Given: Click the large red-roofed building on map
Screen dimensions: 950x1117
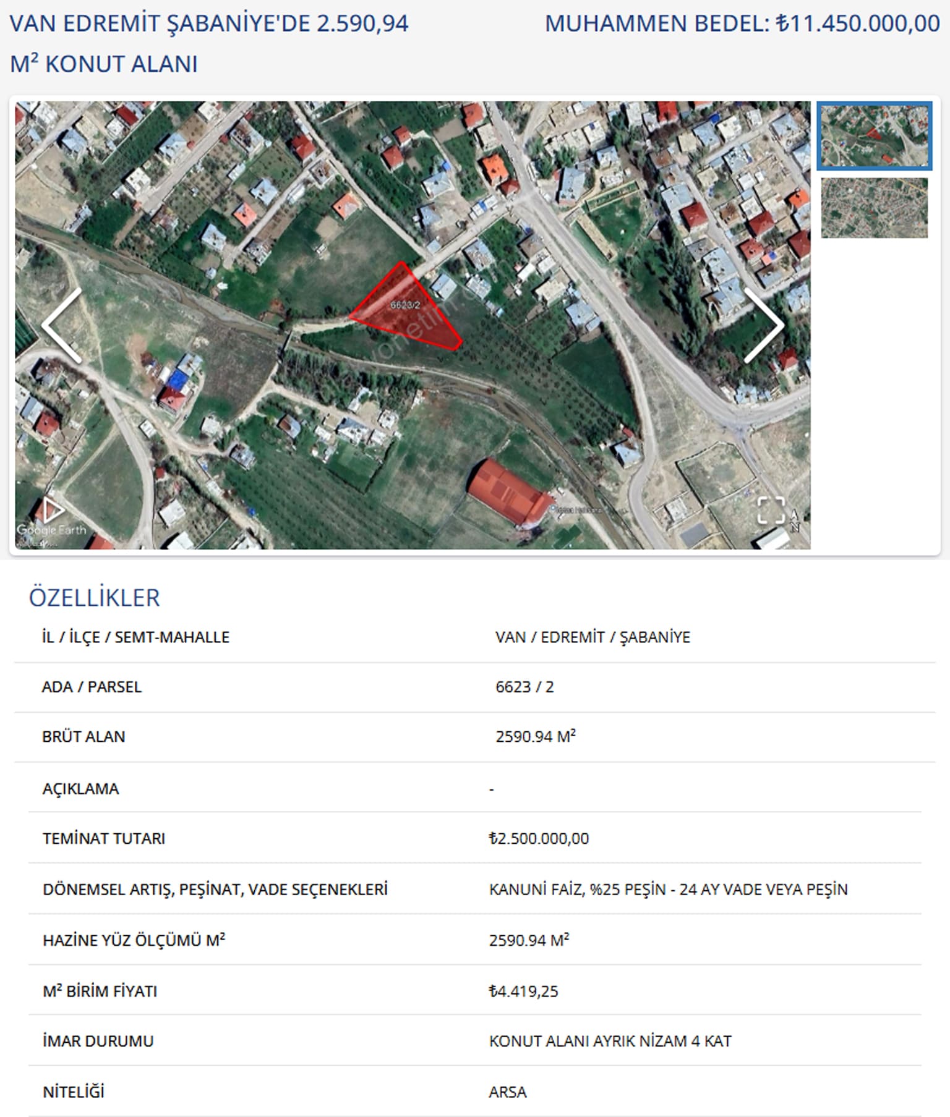Looking at the screenshot, I should [x=508, y=492].
